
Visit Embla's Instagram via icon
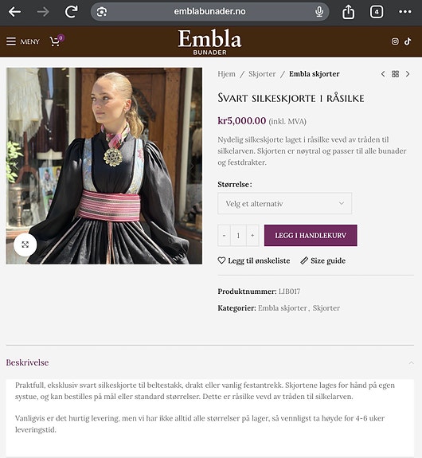point(395,41)
